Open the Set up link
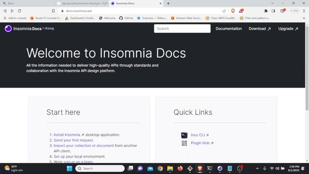The image size is (309, 174). point(59,157)
